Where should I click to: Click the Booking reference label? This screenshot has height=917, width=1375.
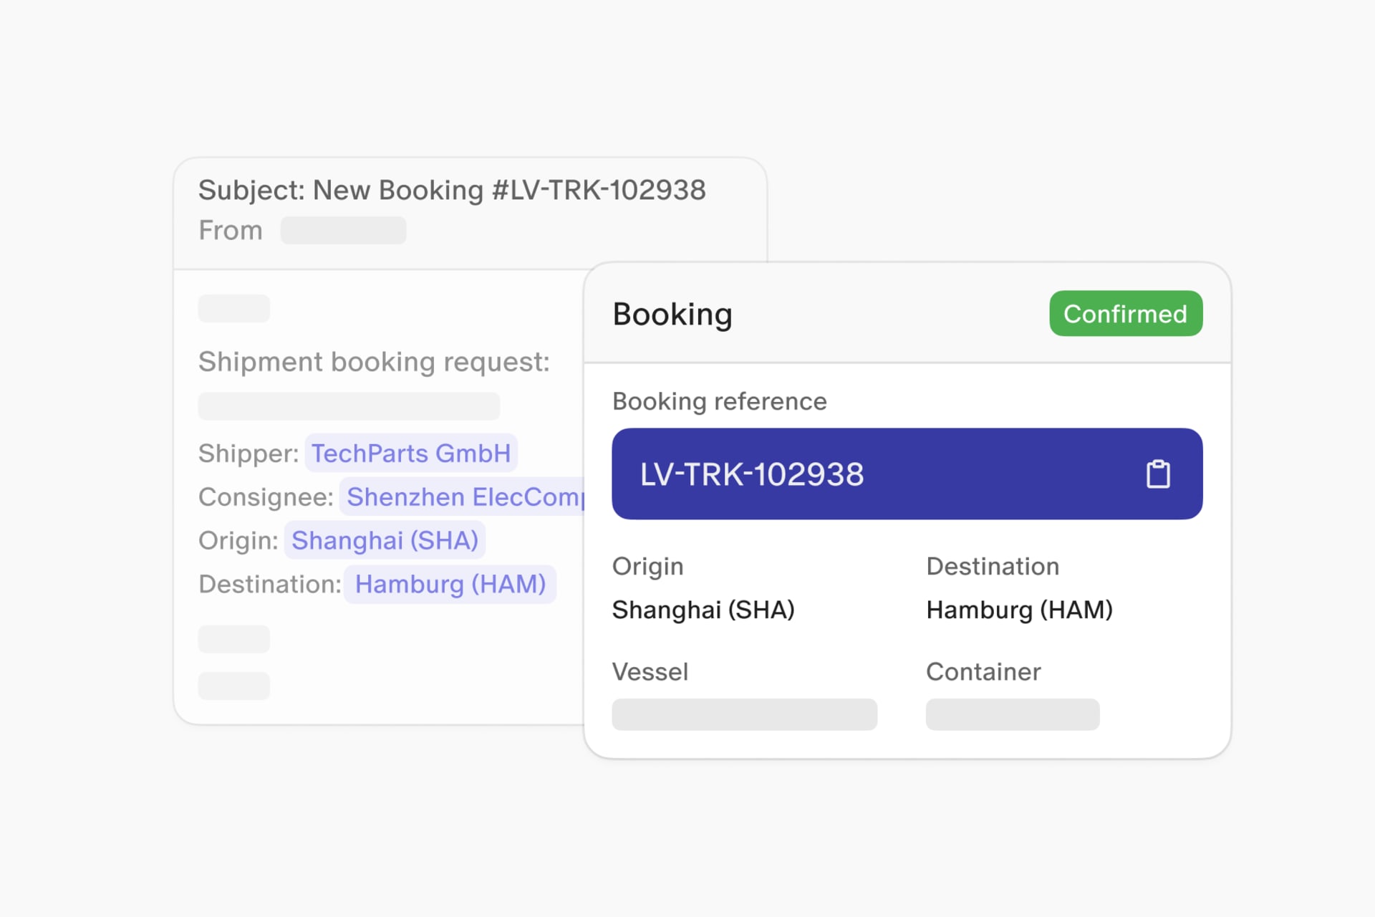[x=719, y=402]
